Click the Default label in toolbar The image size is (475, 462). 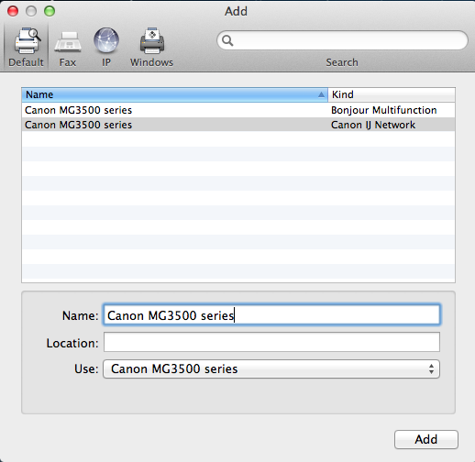(26, 62)
